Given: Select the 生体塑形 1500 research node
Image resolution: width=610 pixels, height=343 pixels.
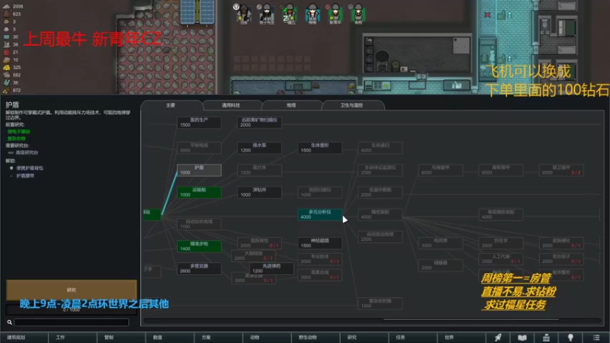Looking at the screenshot, I should click(x=319, y=148).
